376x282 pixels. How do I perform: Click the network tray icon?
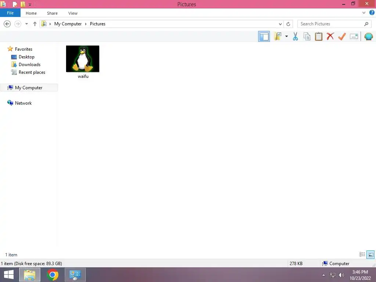(333, 275)
